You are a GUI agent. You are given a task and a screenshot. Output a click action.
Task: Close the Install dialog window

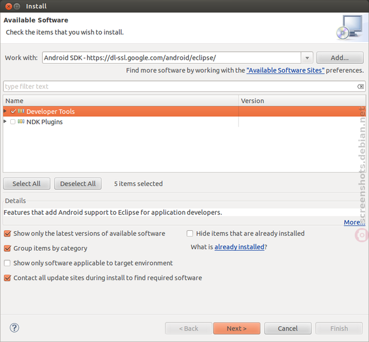(9, 6)
